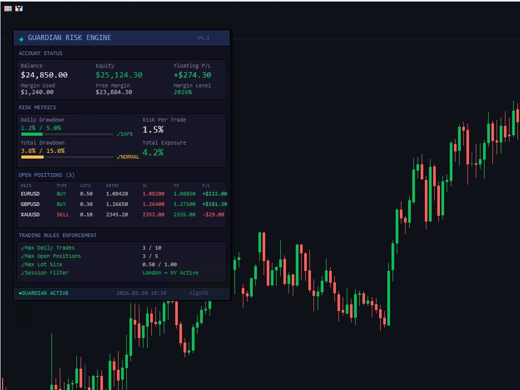This screenshot has width=520, height=390.
Task: Click the Total Exposure value 4.2%
Action: [x=153, y=152]
